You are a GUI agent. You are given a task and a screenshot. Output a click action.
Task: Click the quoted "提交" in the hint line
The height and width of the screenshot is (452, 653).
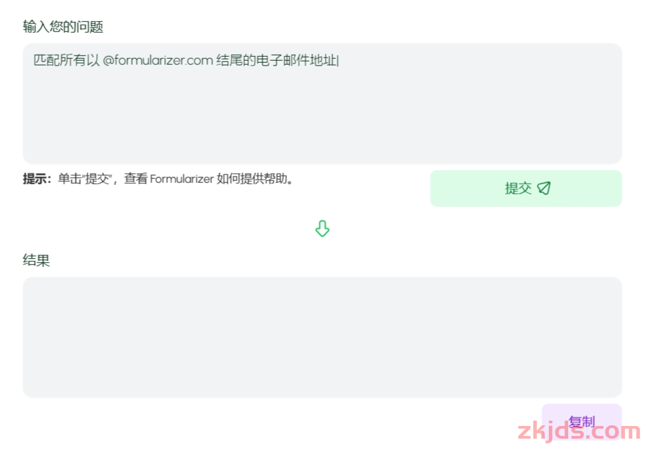click(97, 179)
